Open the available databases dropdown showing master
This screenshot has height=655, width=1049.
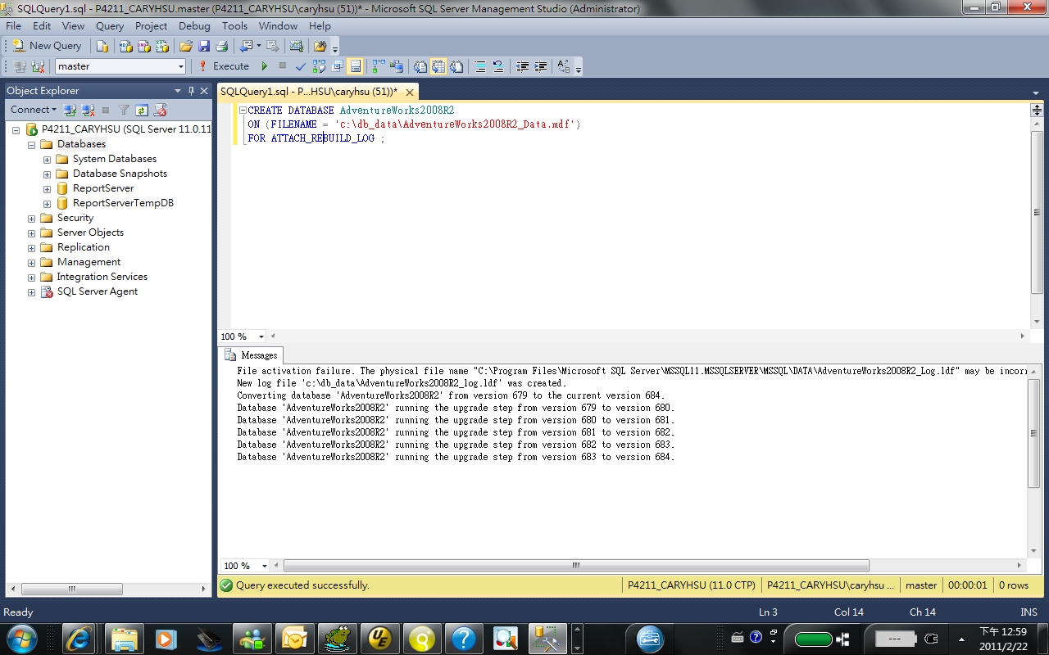120,66
